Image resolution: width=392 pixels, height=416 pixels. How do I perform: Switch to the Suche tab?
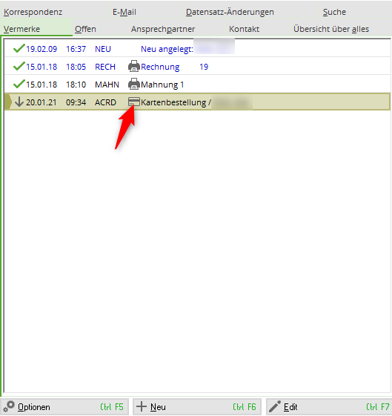tap(334, 12)
